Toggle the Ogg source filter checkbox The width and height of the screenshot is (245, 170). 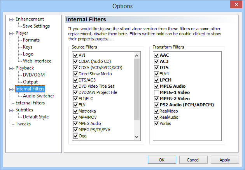pyautogui.click(x=75, y=136)
